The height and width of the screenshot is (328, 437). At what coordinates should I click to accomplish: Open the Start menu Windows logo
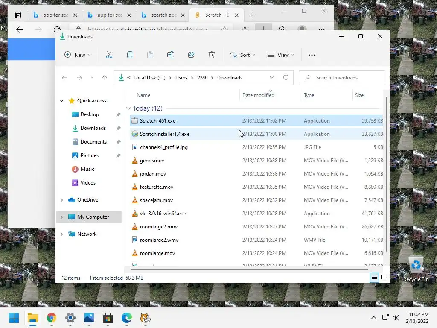click(14, 318)
